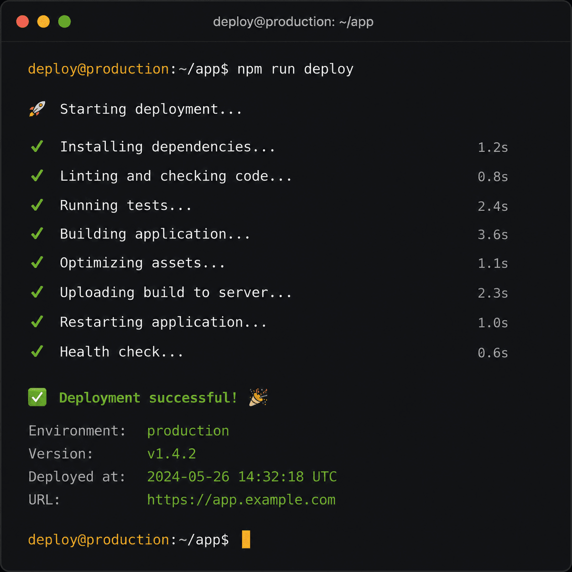572x572 pixels.
Task: Click the checkmark next to Running tests
Action: pyautogui.click(x=37, y=205)
